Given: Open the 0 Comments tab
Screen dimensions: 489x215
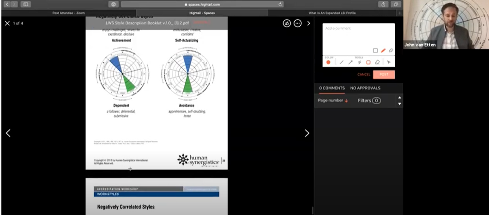Looking at the screenshot, I should tap(332, 88).
